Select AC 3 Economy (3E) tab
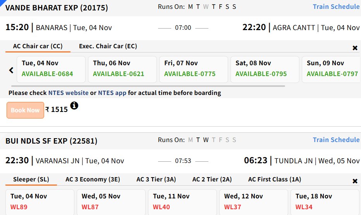The height and width of the screenshot is (215, 361). tap(93, 179)
